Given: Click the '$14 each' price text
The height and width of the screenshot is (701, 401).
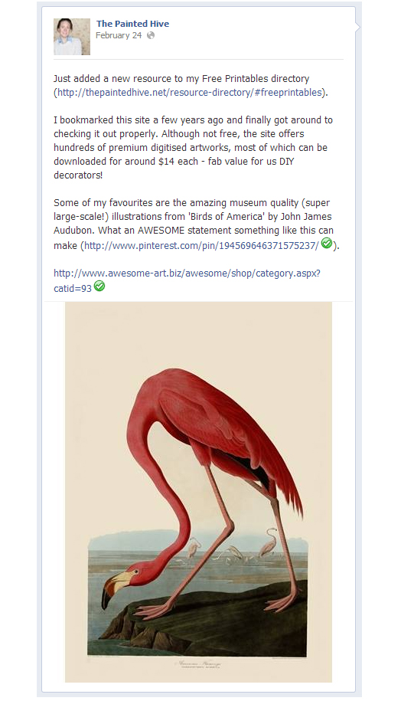Looking at the screenshot, I should click(178, 162).
